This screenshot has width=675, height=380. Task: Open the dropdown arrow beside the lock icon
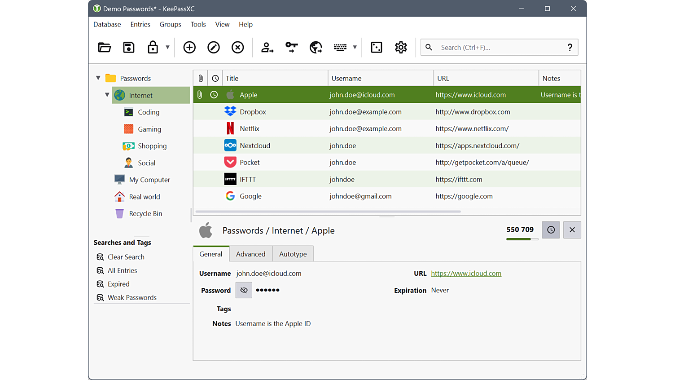167,47
